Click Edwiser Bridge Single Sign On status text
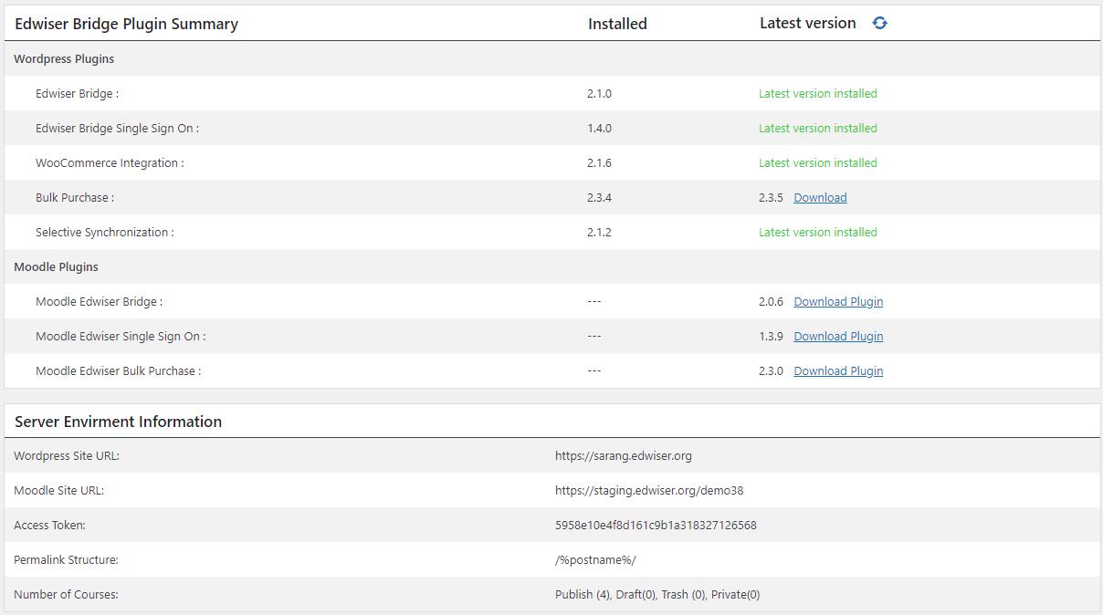 click(817, 129)
